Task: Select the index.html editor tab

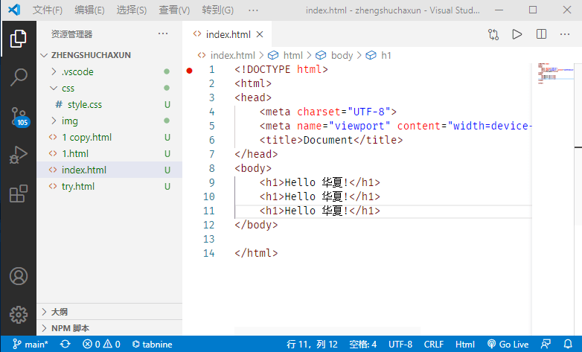Action: [228, 34]
